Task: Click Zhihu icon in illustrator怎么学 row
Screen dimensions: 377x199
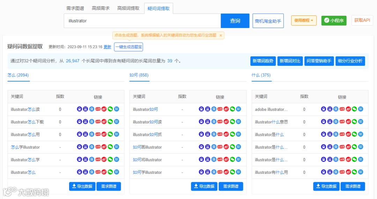Action: (117, 159)
